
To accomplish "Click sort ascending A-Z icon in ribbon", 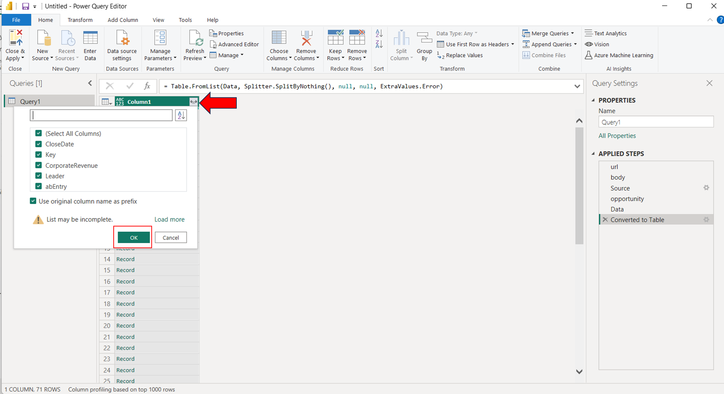I will pos(379,33).
